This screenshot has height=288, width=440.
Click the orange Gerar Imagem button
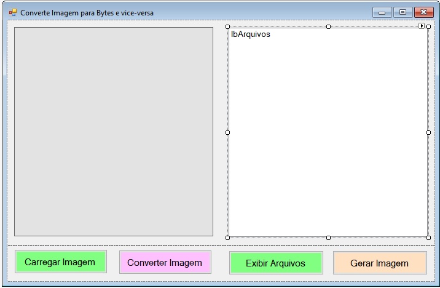point(379,263)
